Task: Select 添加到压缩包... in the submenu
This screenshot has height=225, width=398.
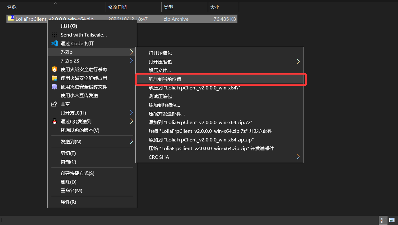Action: click(x=220, y=105)
